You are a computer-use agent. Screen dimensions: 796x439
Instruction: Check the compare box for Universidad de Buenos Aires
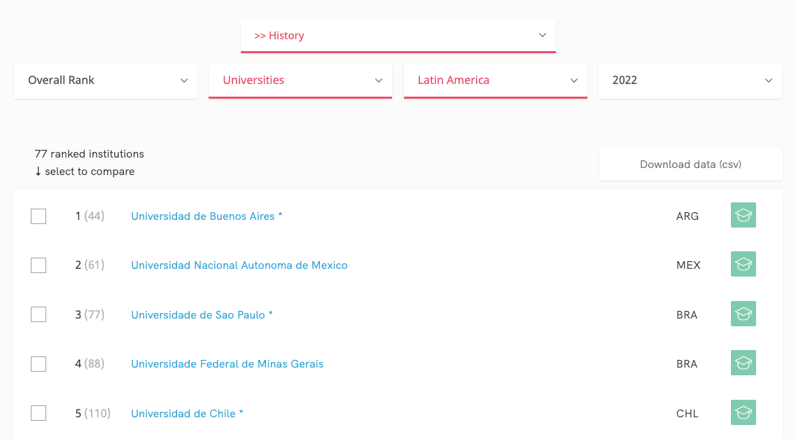pos(39,216)
